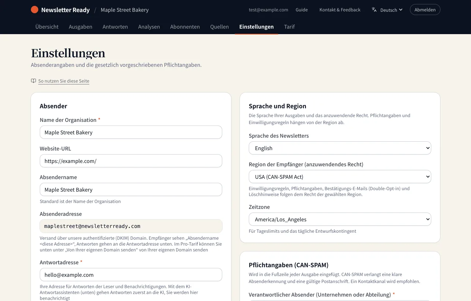Click the Name der Organisation field
Screen dimensions: 471x301
pyautogui.click(x=131, y=132)
